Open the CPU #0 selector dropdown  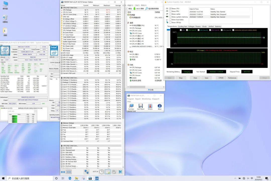point(5,57)
